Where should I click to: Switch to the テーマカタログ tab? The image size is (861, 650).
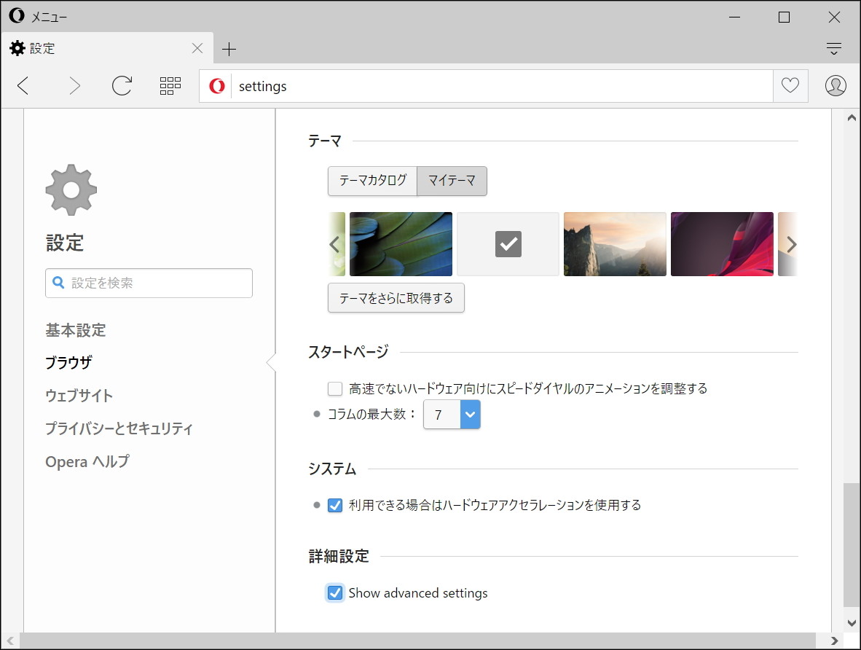coord(372,181)
